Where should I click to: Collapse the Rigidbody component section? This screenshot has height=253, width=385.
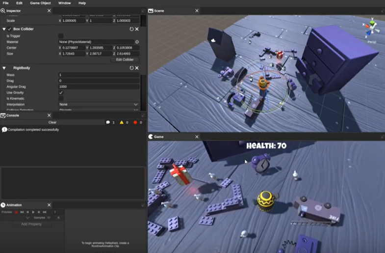click(x=4, y=68)
